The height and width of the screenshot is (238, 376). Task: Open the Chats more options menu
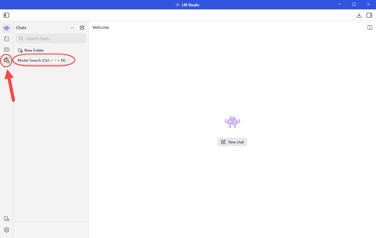pos(72,28)
